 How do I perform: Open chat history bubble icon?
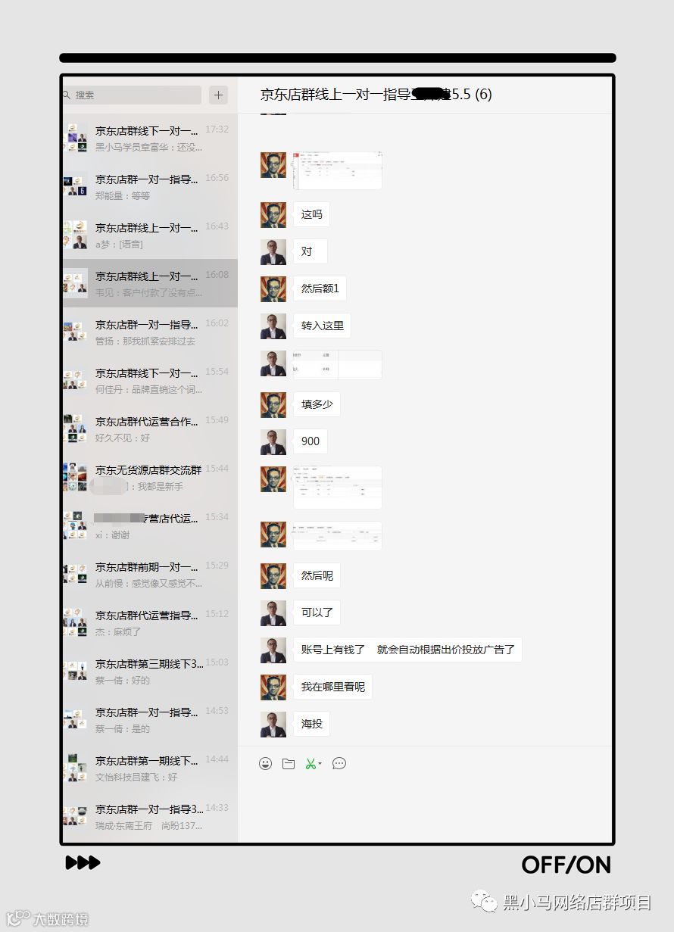point(339,764)
